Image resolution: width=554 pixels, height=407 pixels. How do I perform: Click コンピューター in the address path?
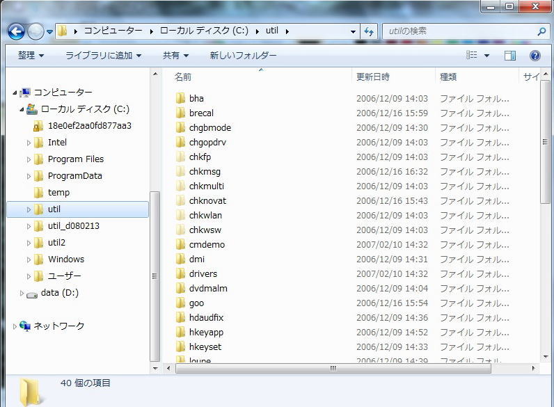click(113, 31)
